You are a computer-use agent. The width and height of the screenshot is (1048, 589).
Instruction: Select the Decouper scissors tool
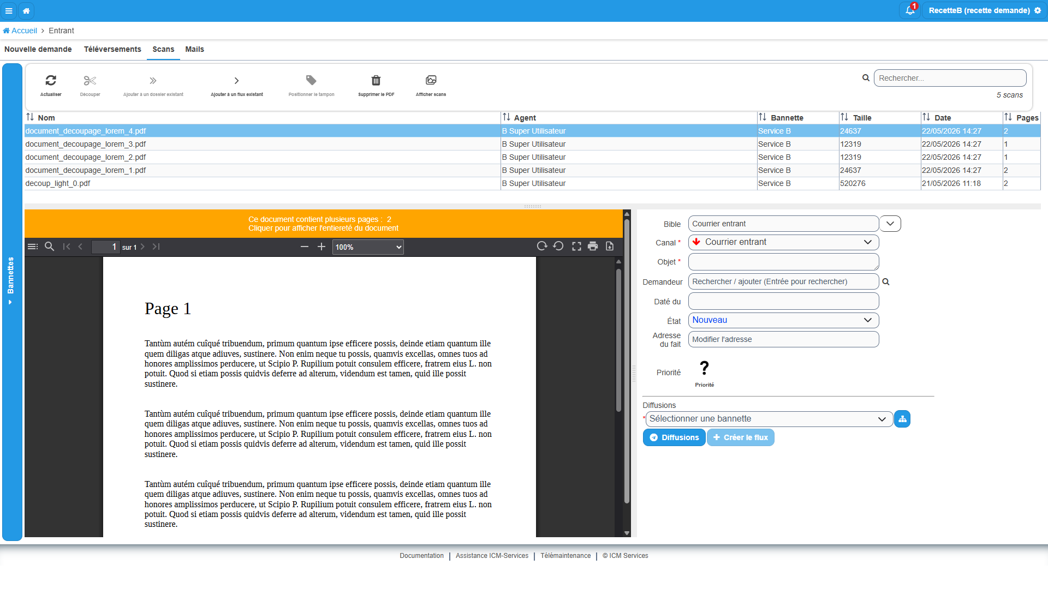tap(90, 81)
